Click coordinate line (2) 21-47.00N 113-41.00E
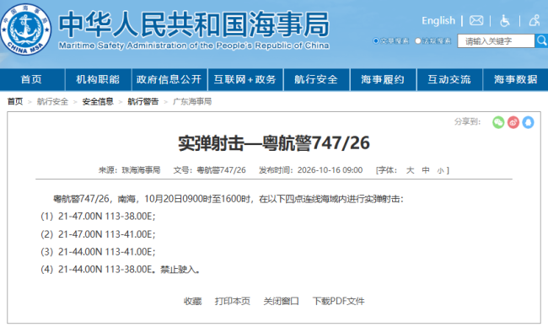Viewport: 548px width, 327px height. (x=98, y=234)
